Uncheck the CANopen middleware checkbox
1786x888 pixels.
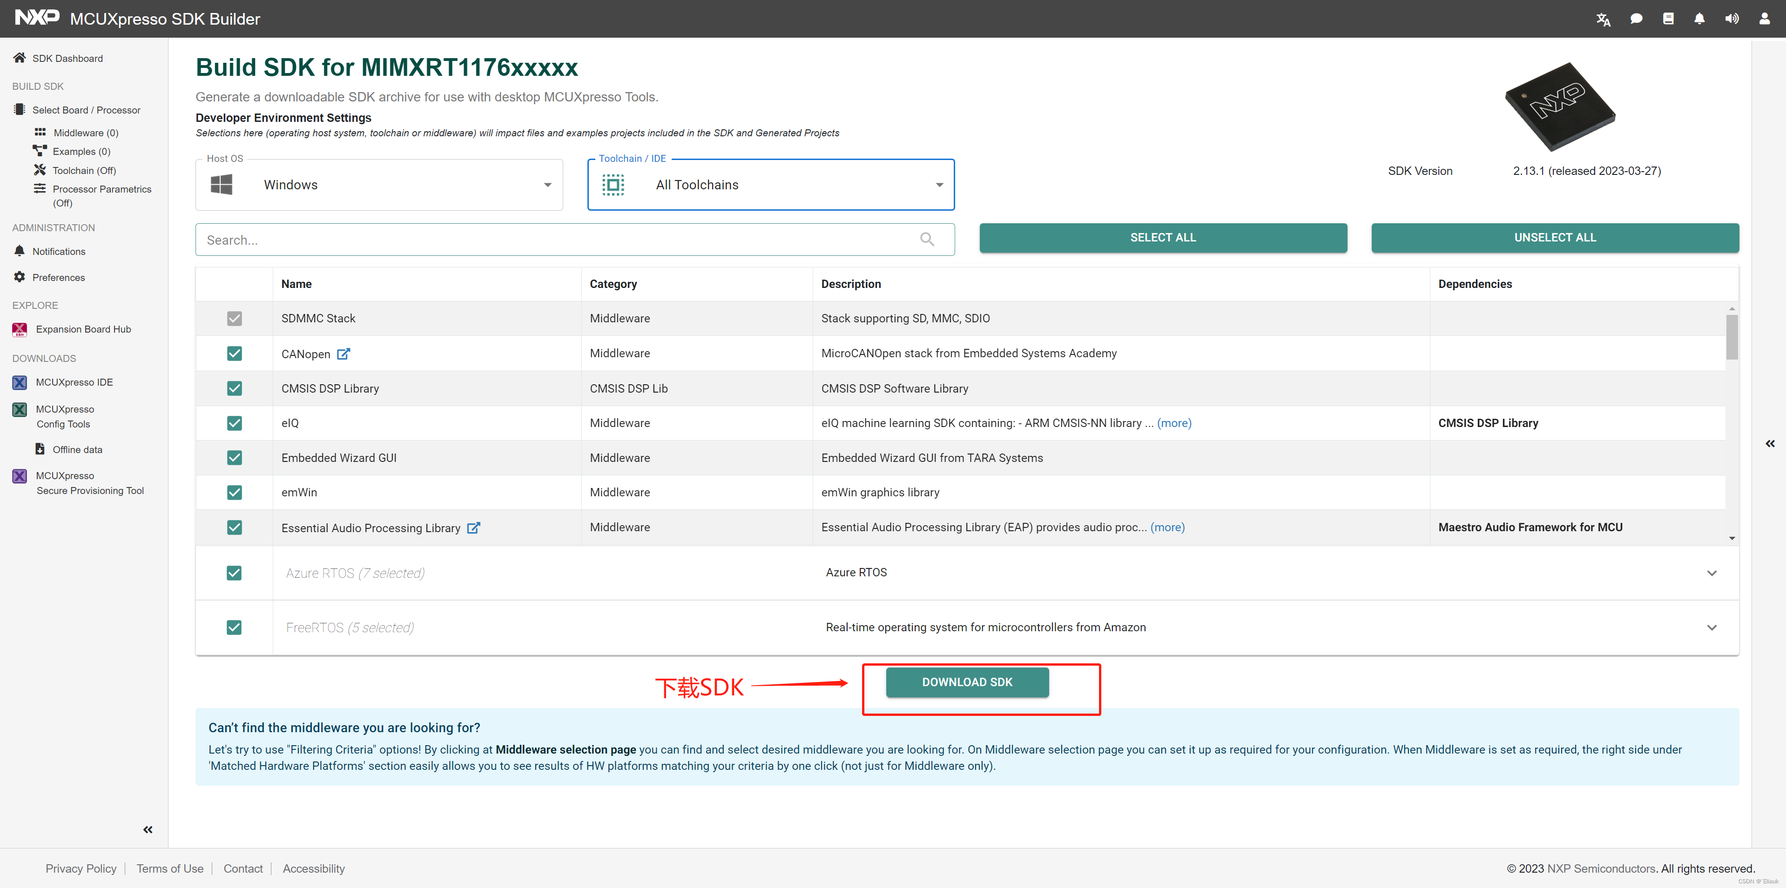[x=234, y=353]
